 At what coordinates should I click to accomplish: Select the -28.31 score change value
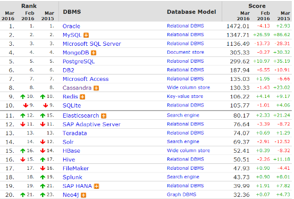tap(282, 44)
